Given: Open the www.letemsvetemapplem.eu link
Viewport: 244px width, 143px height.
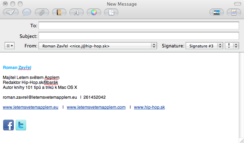Looking at the screenshot, I should click(x=30, y=107).
